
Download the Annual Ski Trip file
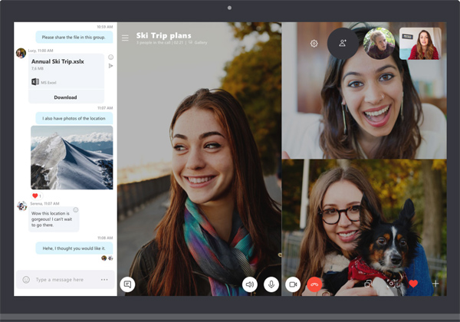pyautogui.click(x=65, y=97)
